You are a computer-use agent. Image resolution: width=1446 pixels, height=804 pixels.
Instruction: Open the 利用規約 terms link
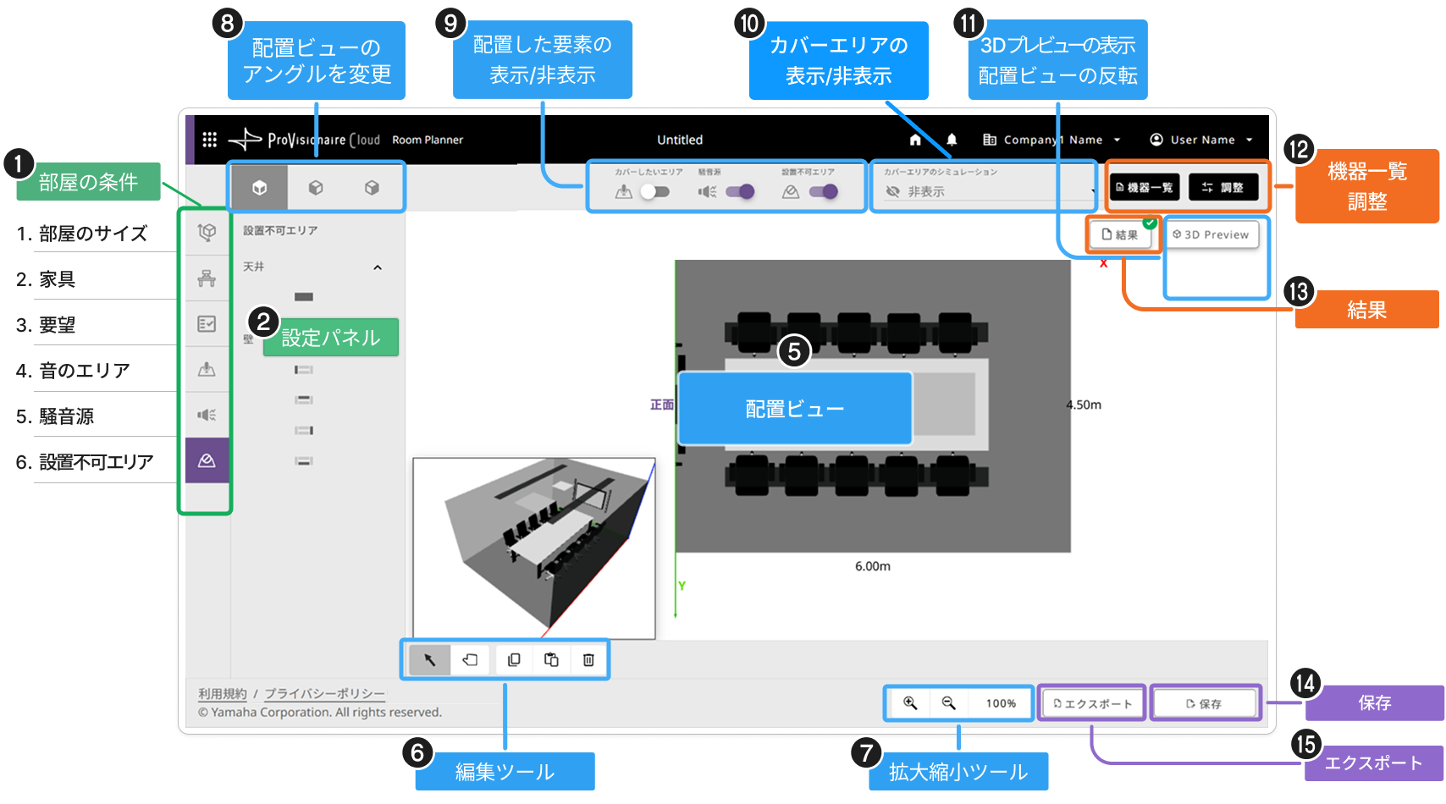(223, 694)
